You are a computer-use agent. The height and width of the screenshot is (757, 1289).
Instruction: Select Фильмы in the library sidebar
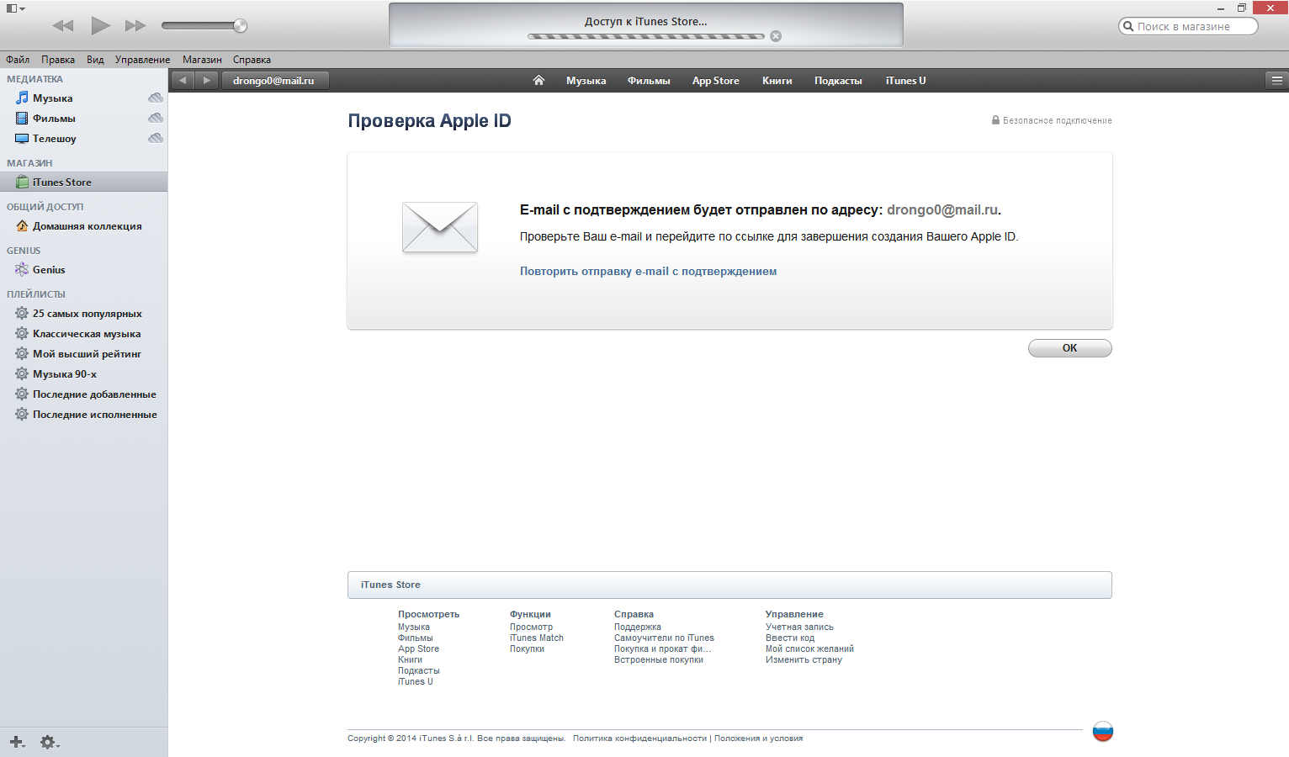pyautogui.click(x=54, y=119)
